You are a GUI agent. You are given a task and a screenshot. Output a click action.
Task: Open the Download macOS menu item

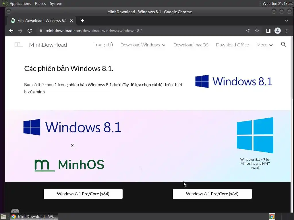click(191, 45)
